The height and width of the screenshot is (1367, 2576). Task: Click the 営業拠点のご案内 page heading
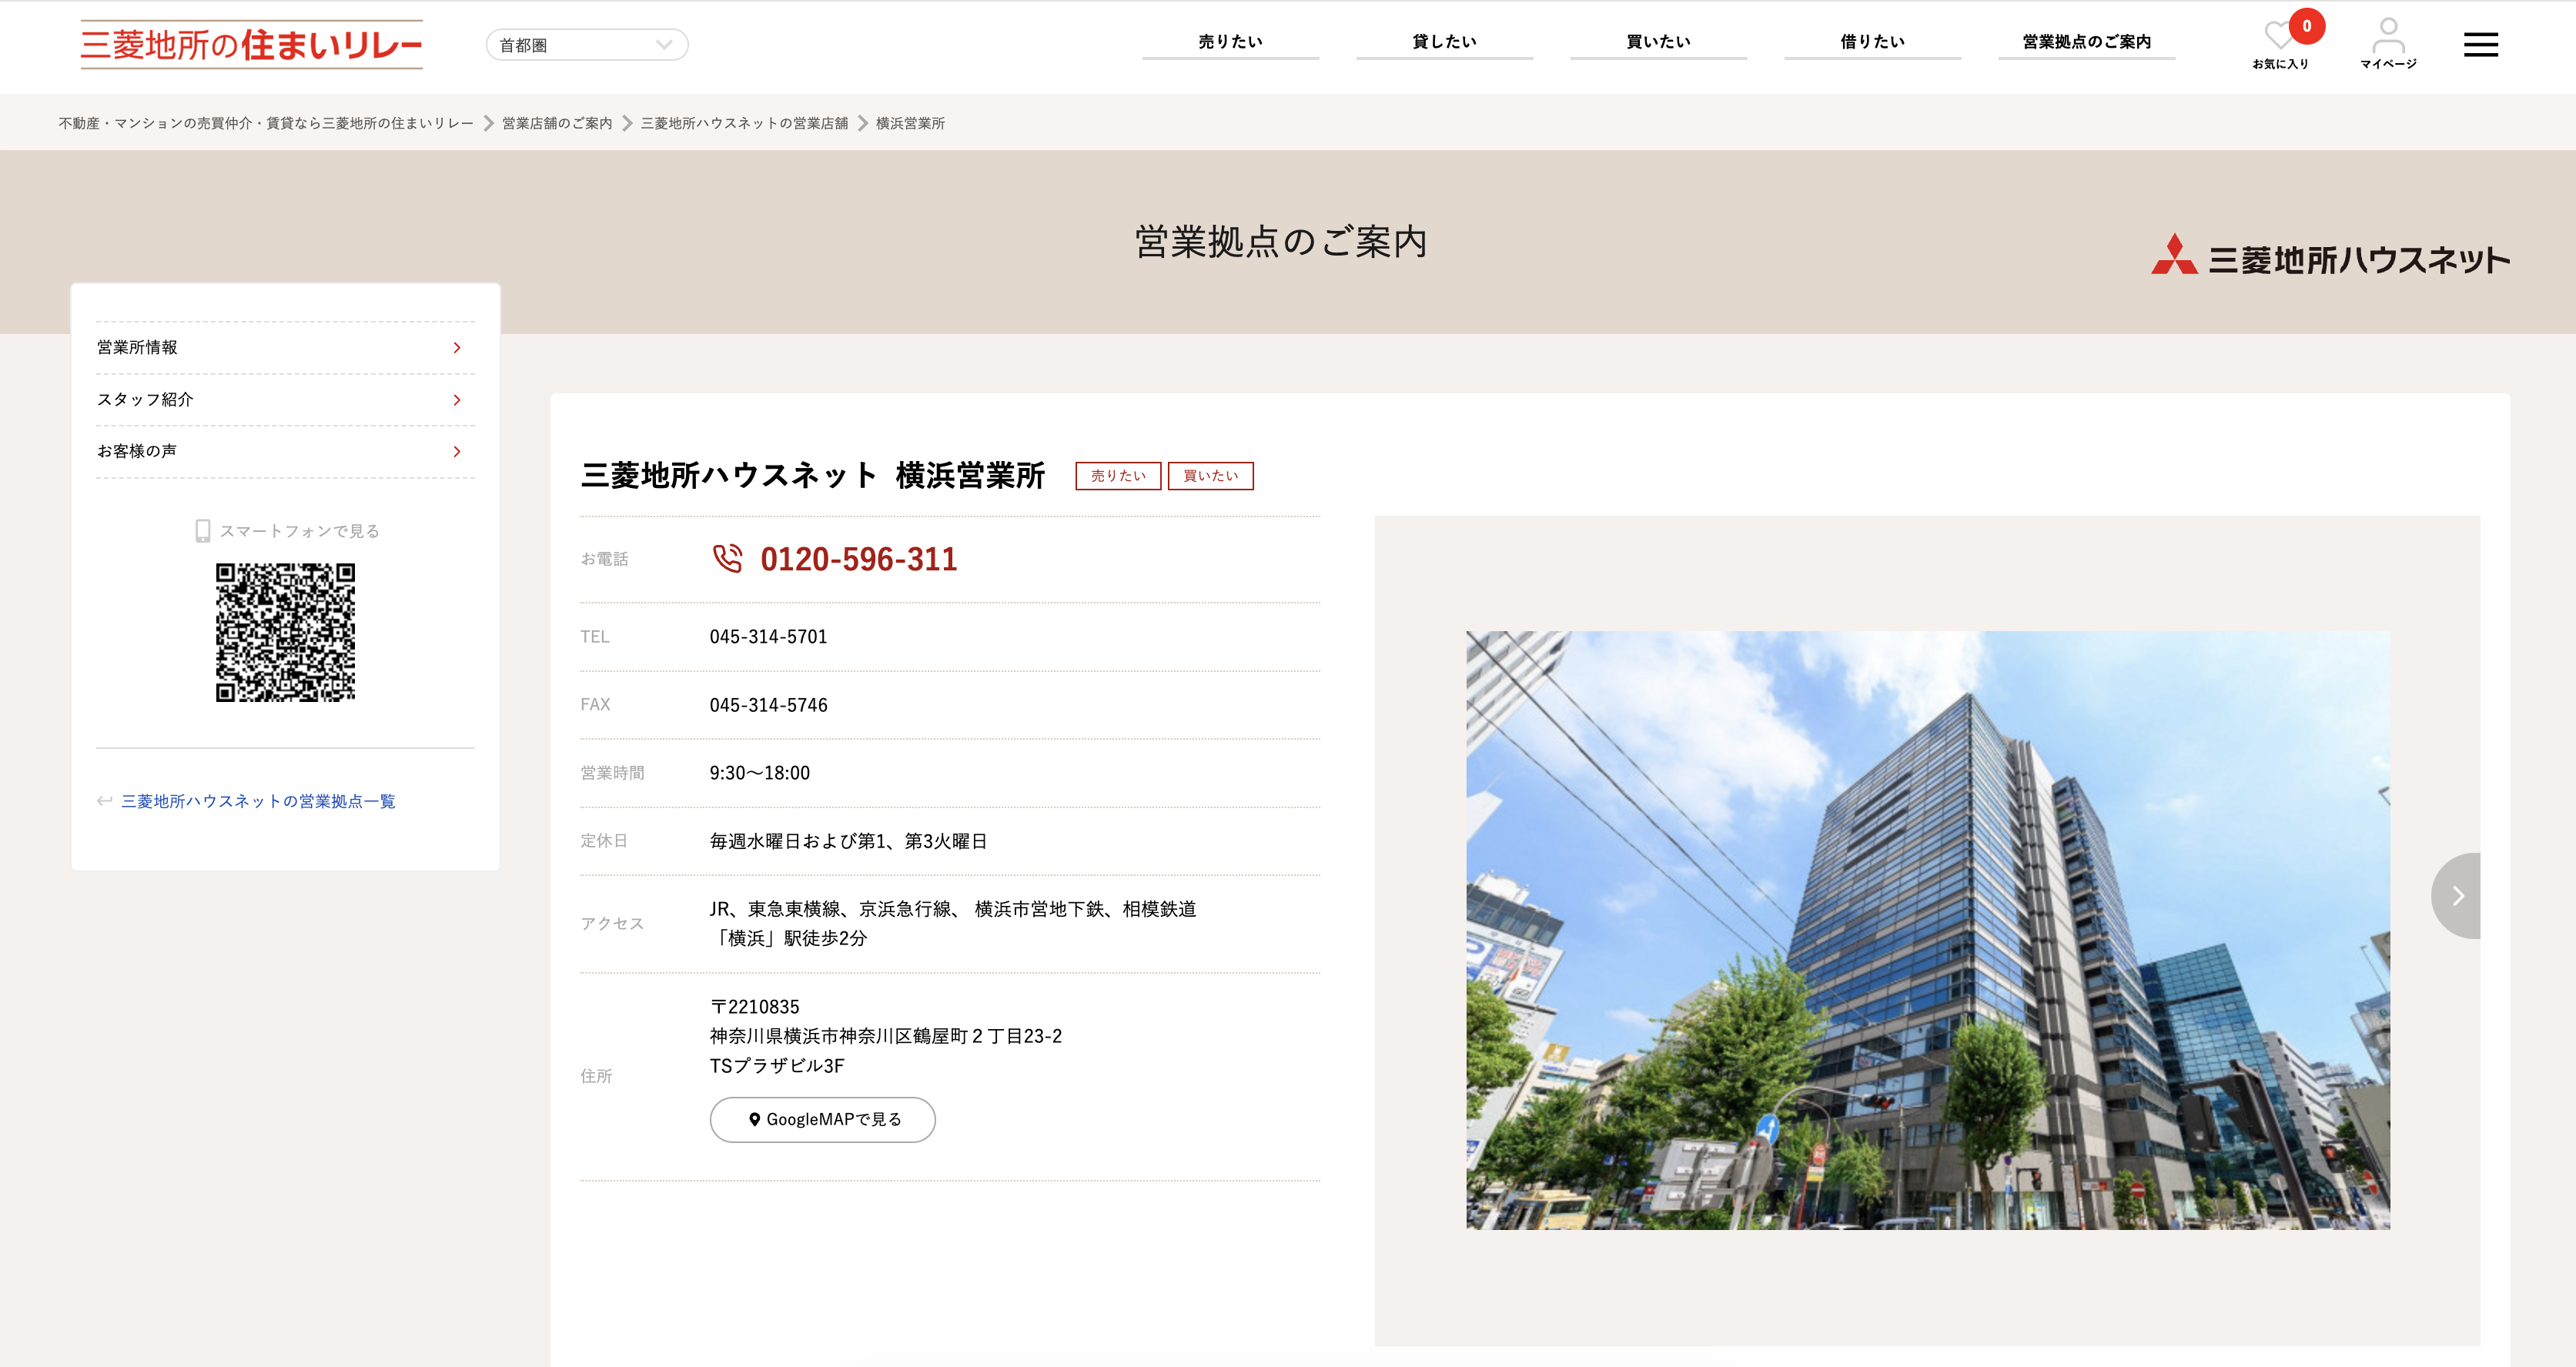click(1280, 241)
